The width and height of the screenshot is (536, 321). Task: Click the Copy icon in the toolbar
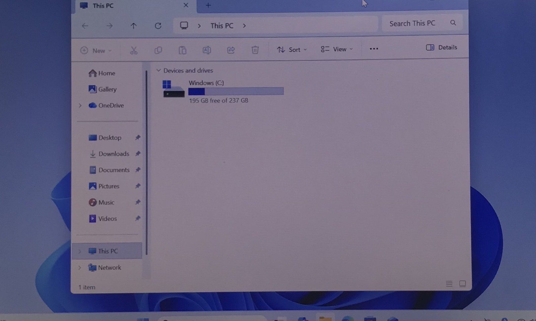158,50
